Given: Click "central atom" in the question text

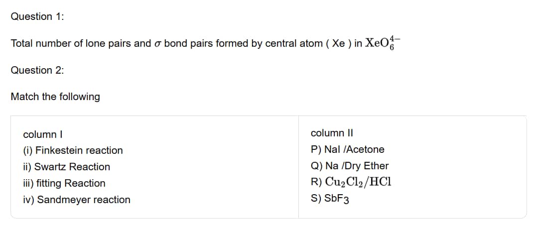Looking at the screenshot, I should coord(293,43).
